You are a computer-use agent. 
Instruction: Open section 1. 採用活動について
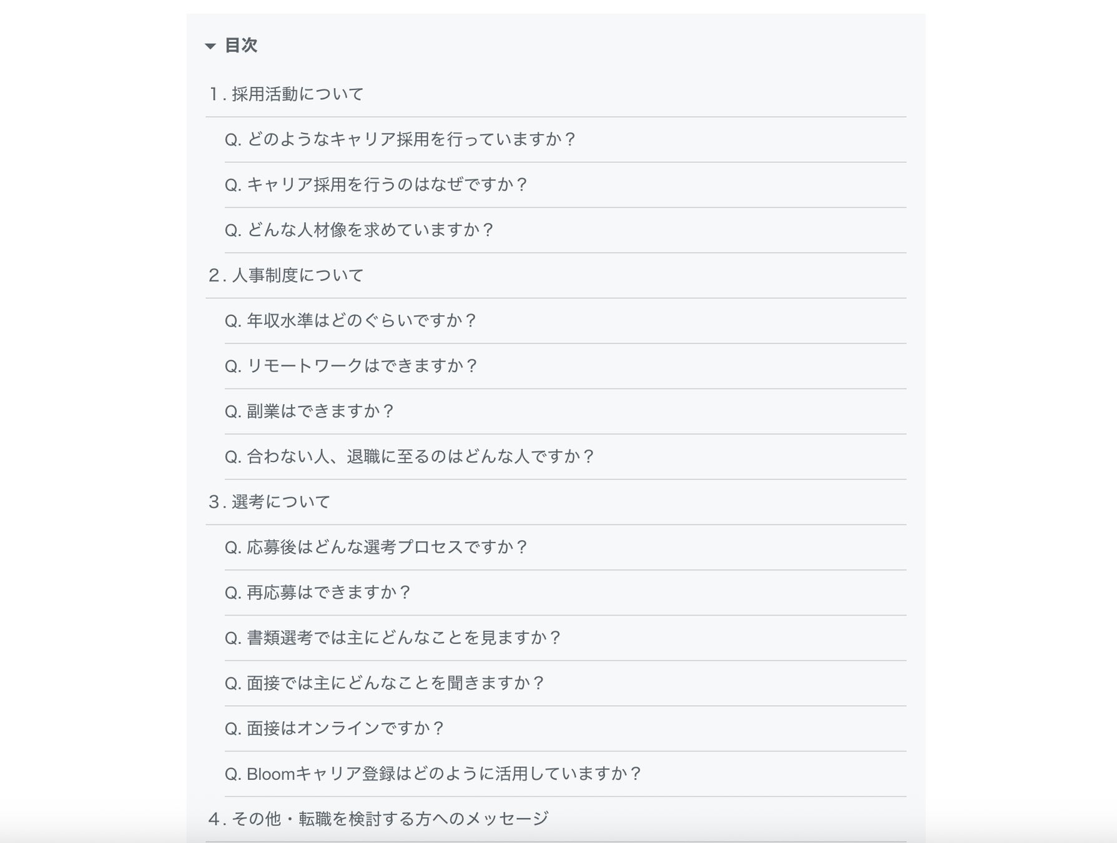click(286, 94)
